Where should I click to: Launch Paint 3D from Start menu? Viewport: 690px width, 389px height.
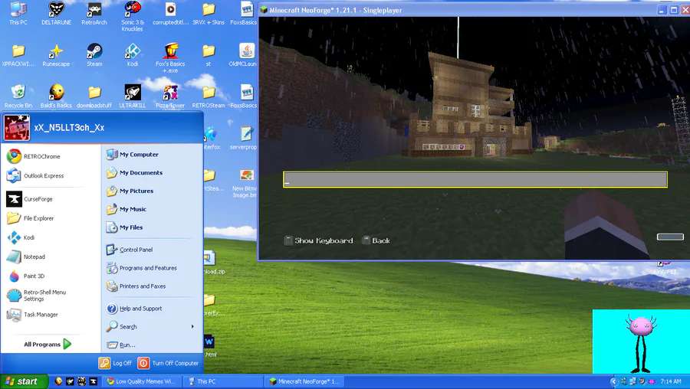point(25,276)
